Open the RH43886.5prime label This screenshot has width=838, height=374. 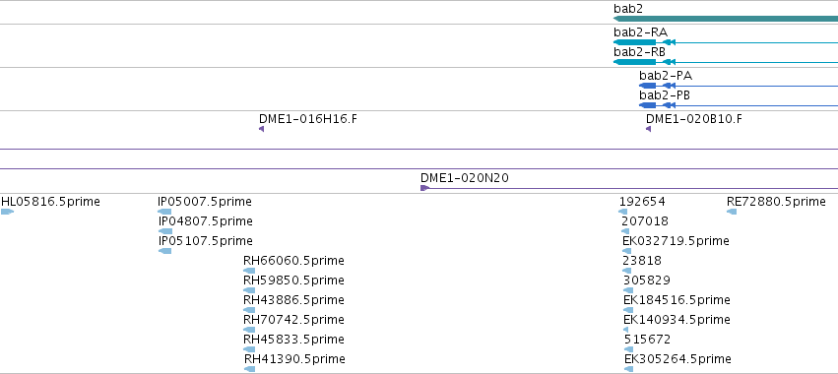(294, 300)
